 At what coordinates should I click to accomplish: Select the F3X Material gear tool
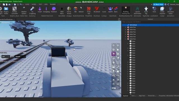118,54
